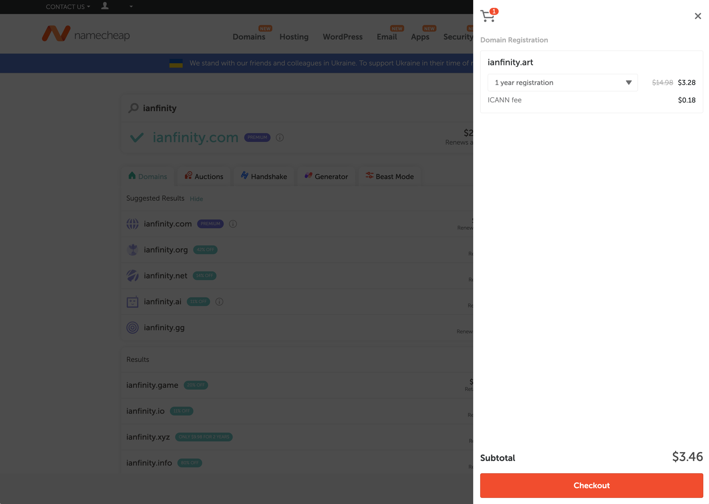Click the Ukraine flag icon in banner
Screen dimensions: 709x504
click(x=176, y=63)
